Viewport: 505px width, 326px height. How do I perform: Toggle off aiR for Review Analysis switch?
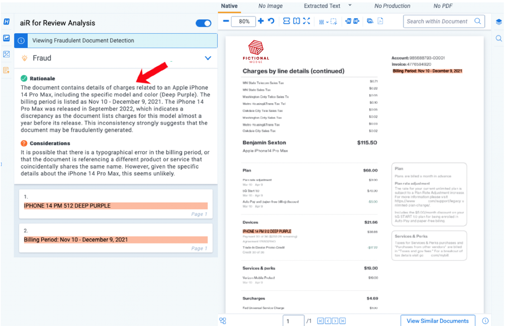point(203,23)
